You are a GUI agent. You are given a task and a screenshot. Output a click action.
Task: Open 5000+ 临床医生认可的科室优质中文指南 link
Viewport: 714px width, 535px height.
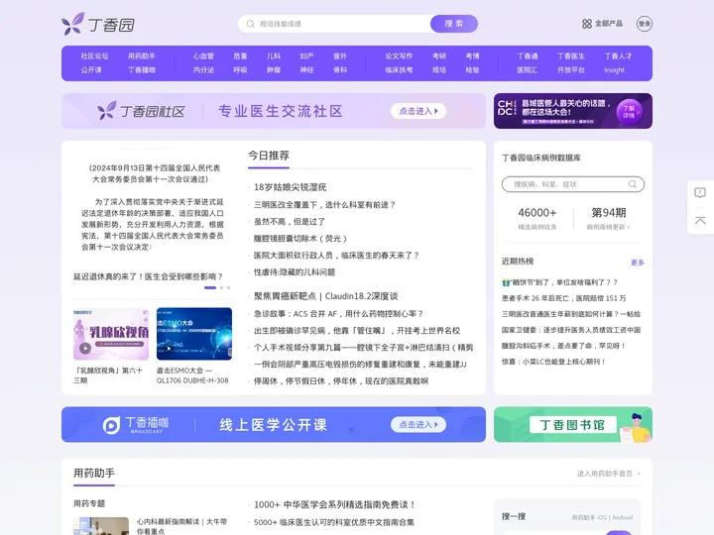tap(334, 522)
